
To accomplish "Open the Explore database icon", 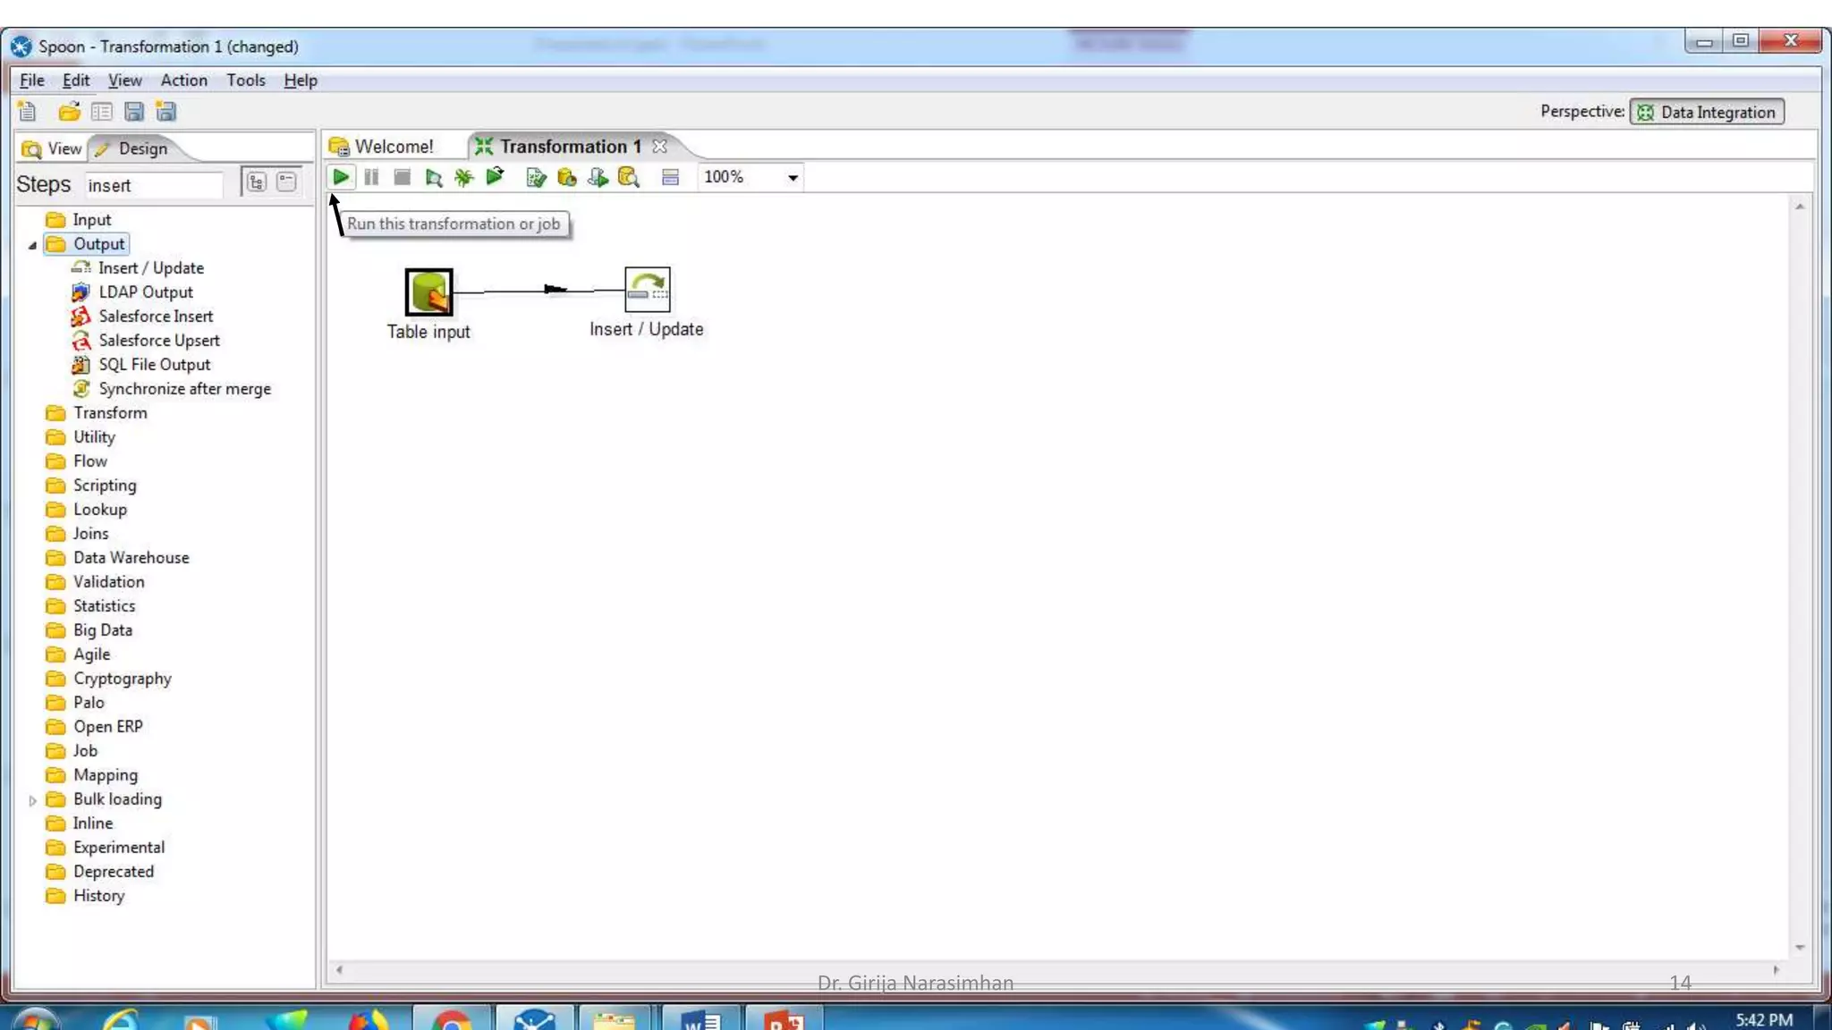I will point(629,177).
